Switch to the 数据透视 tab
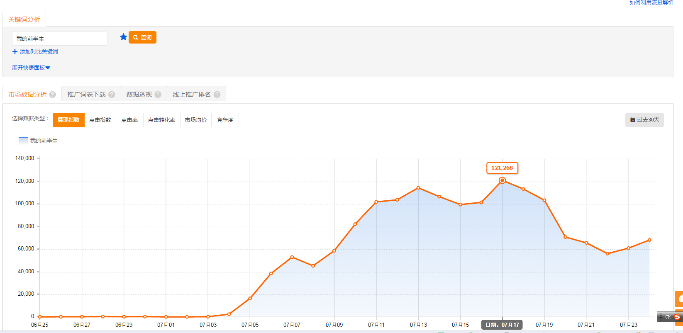 tap(139, 95)
